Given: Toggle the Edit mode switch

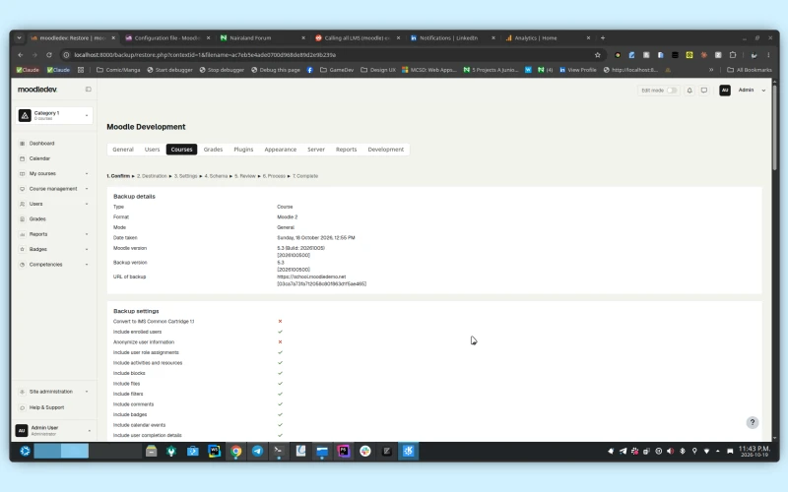Looking at the screenshot, I should pos(672,91).
